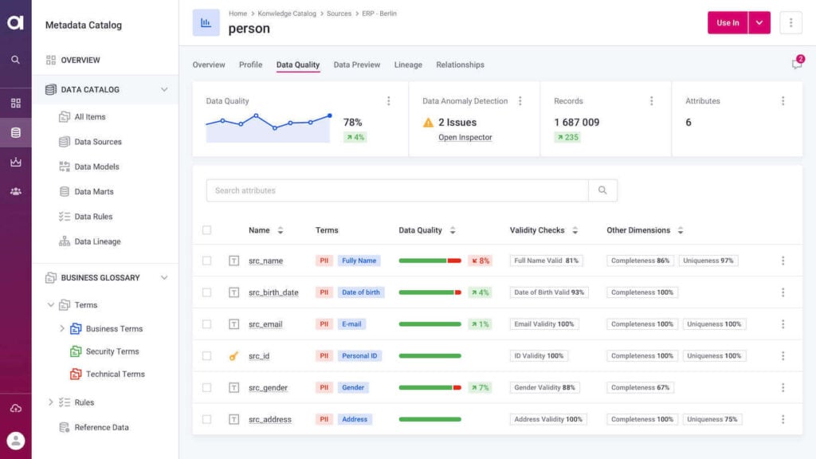This screenshot has height=459, width=816.
Task: Expand the Rules tree item
Action: click(51, 402)
